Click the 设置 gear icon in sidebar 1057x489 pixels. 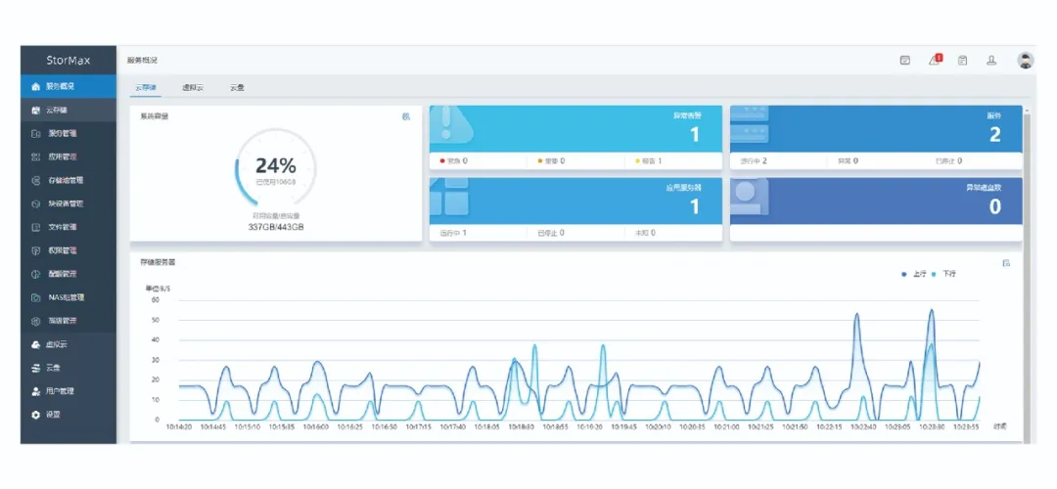pyautogui.click(x=36, y=415)
